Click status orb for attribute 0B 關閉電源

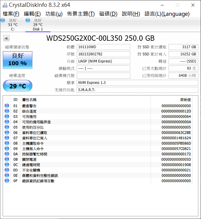(x=7, y=159)
